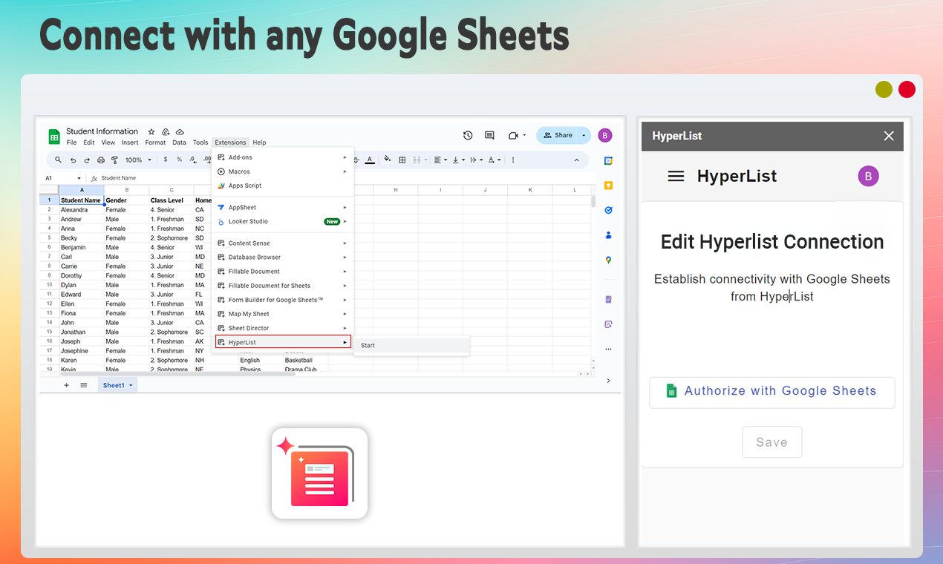Open the name box A1 dropdown

coord(79,178)
